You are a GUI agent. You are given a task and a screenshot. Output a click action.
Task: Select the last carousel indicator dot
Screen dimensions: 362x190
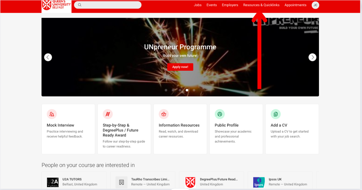click(194, 90)
